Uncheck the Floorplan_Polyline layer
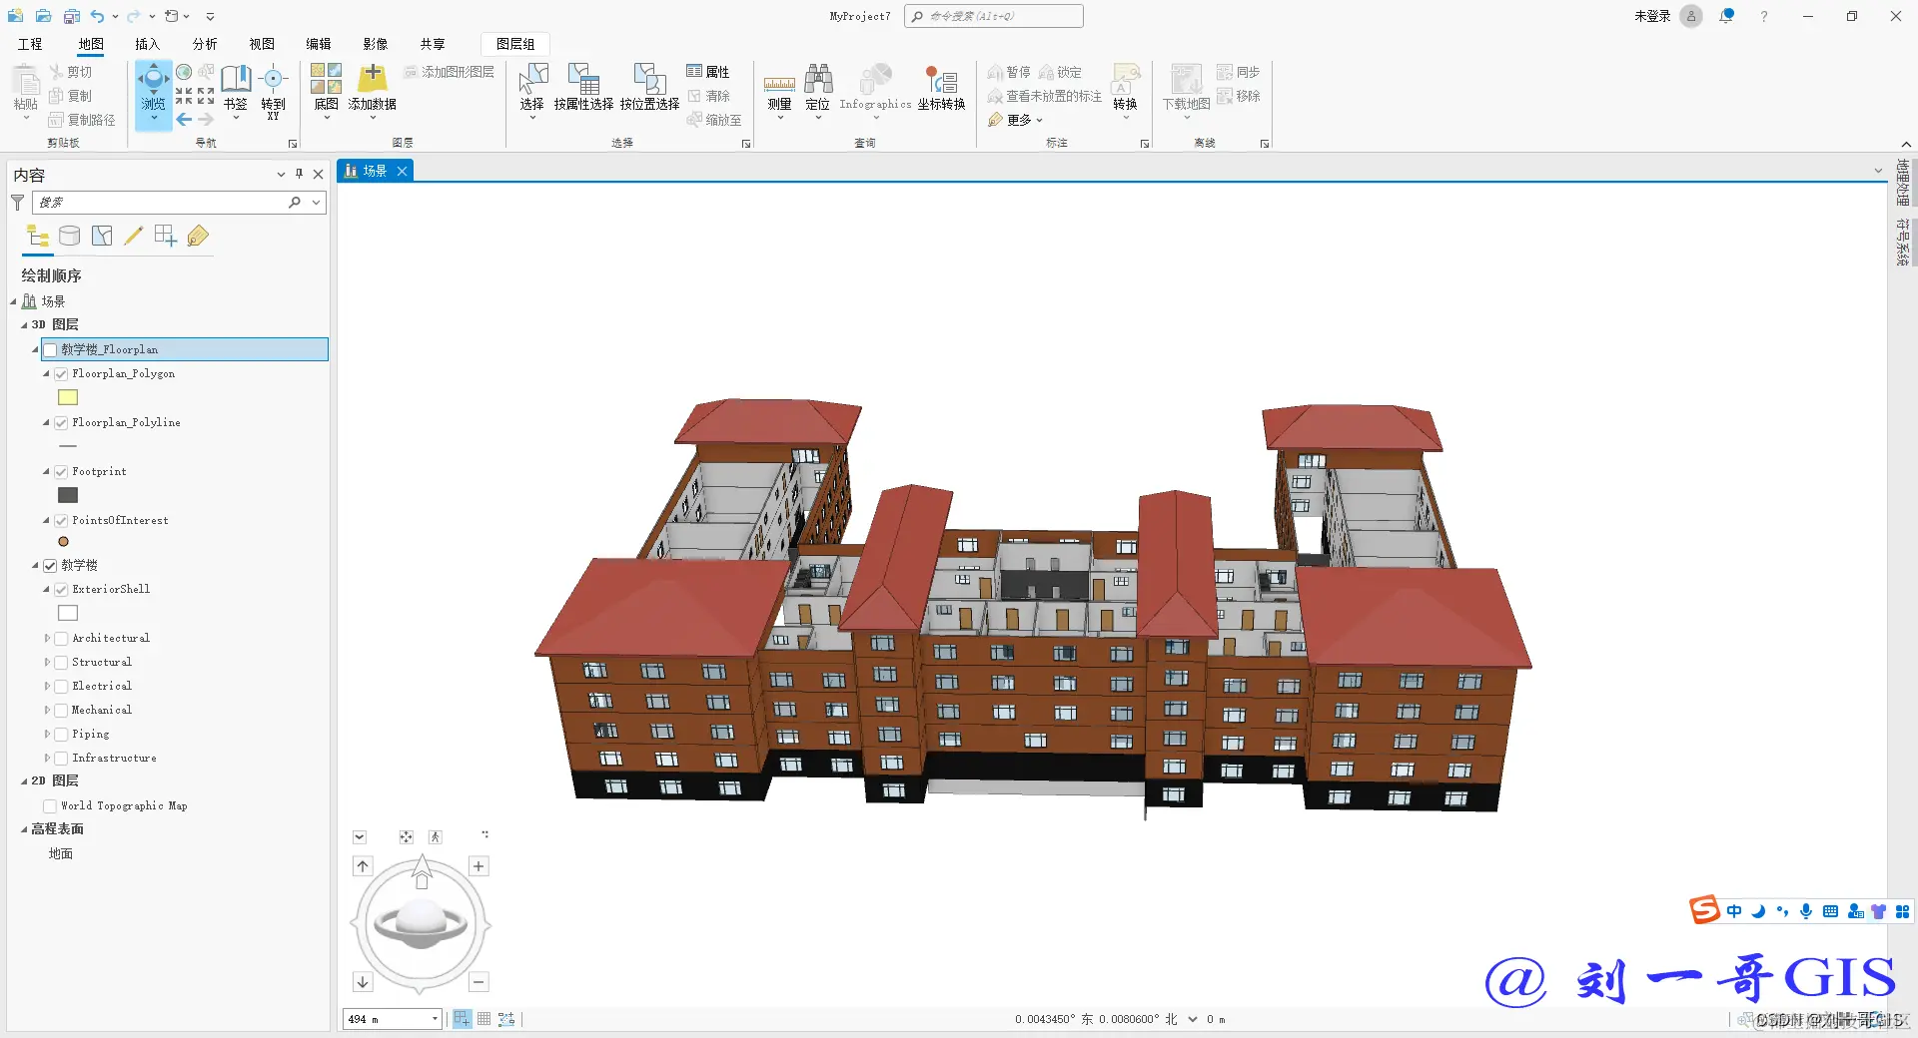Image resolution: width=1918 pixels, height=1038 pixels. coord(61,423)
